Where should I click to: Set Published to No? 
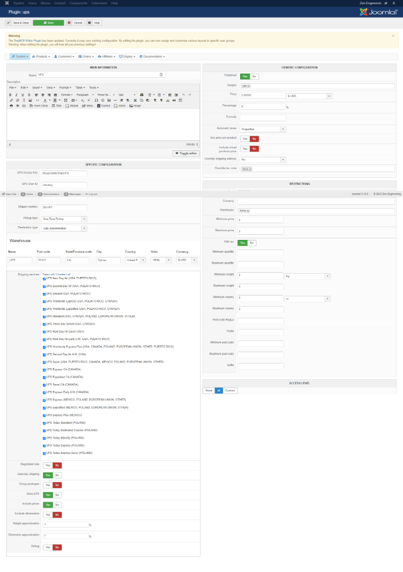tap(254, 77)
